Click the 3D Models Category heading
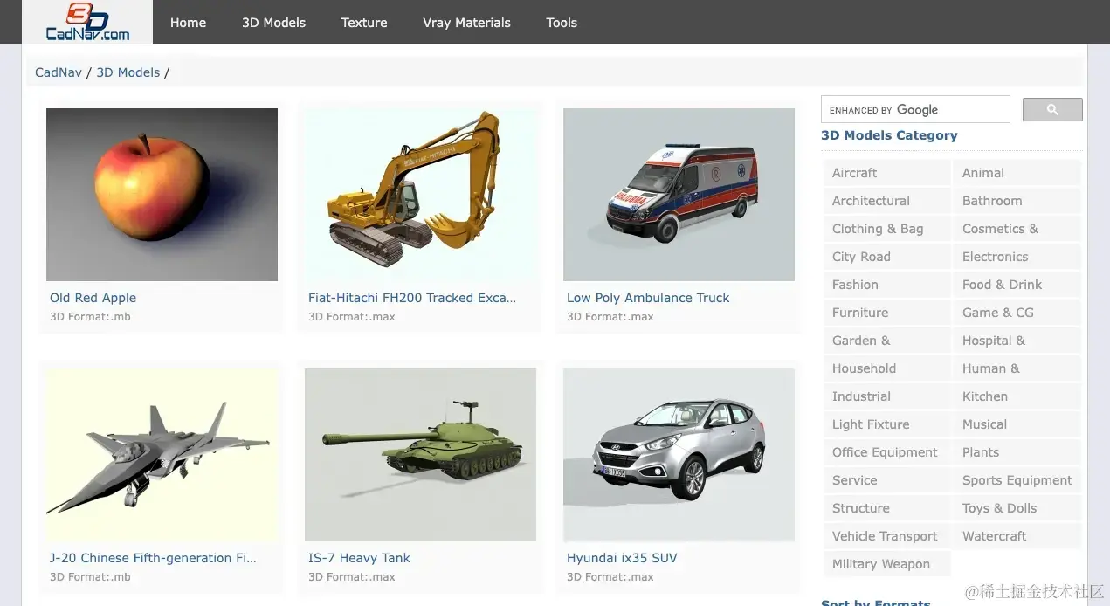1110x606 pixels. (x=889, y=135)
